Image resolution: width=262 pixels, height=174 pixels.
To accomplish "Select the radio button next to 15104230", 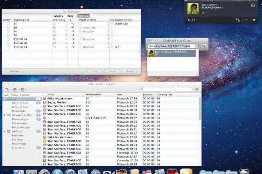I will [x=112, y=24].
